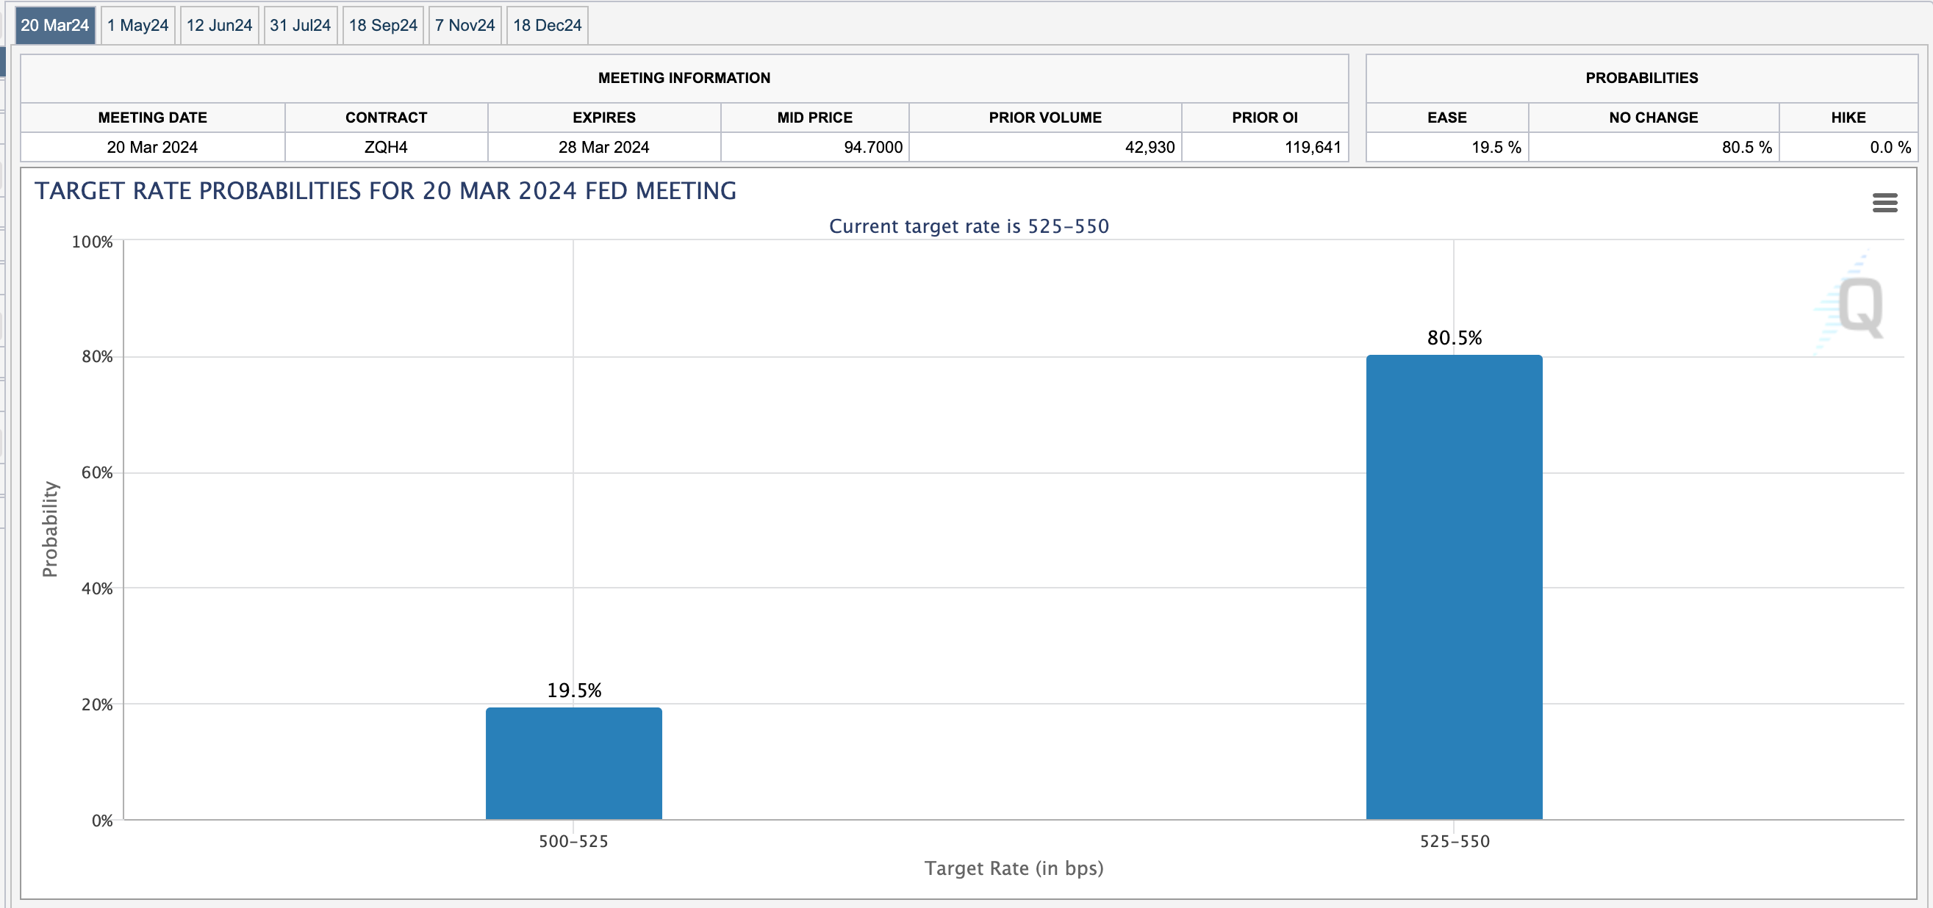Screen dimensions: 1933x908
Task: Click the No Change value 80.5 %
Action: [1746, 147]
